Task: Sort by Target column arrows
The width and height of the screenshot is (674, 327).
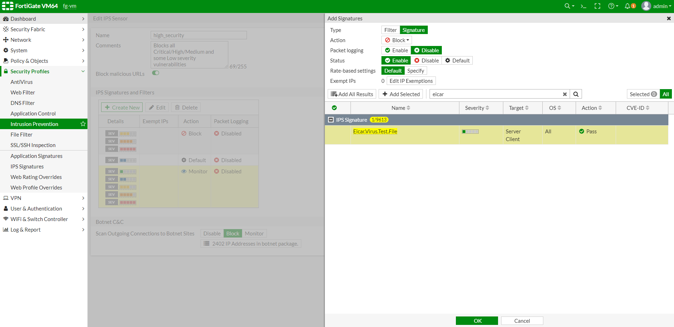Action: tap(527, 108)
